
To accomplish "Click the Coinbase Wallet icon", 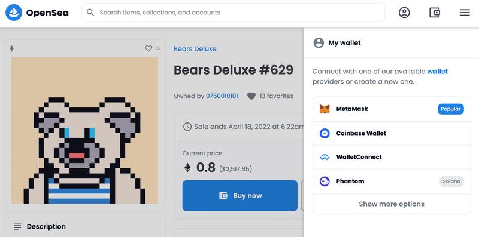I will [x=325, y=133].
